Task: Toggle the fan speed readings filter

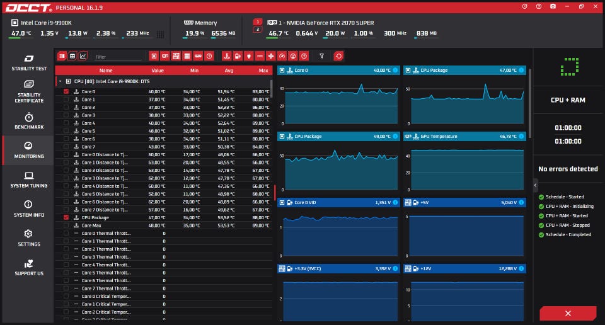Action: click(x=271, y=56)
